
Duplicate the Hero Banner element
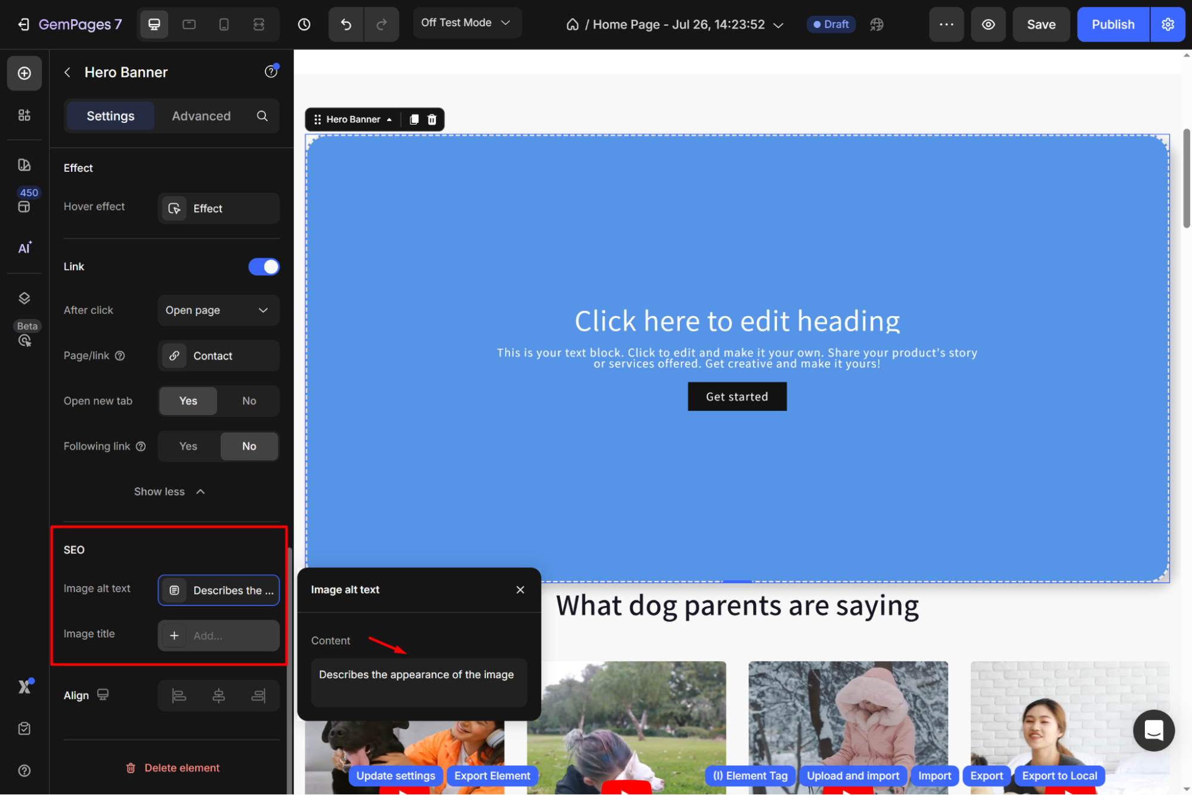pyautogui.click(x=414, y=119)
